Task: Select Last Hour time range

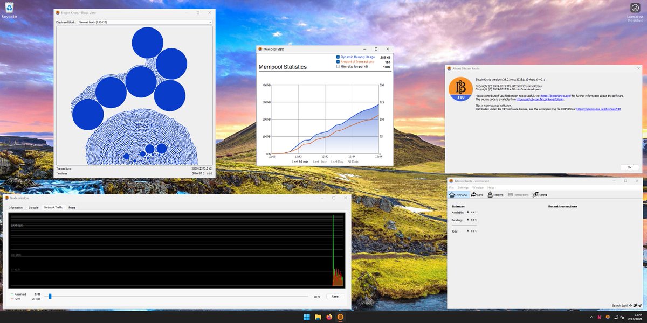Action: (320, 161)
